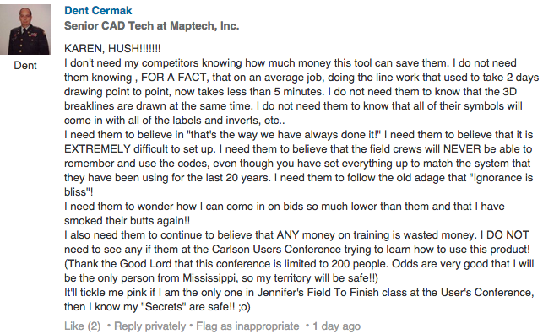Click the Dent Cermak name link
The width and height of the screenshot is (543, 334).
(x=98, y=10)
